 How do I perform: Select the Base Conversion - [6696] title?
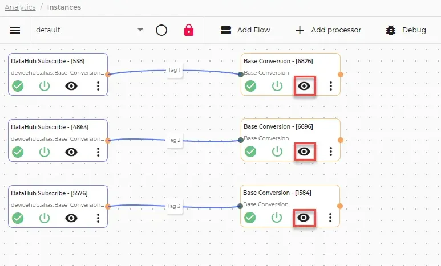point(278,126)
